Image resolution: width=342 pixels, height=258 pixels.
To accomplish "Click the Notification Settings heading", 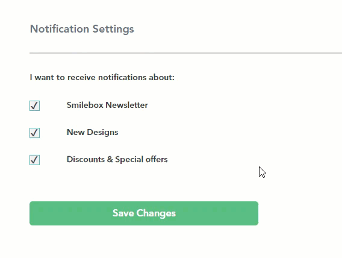I will coord(82,29).
